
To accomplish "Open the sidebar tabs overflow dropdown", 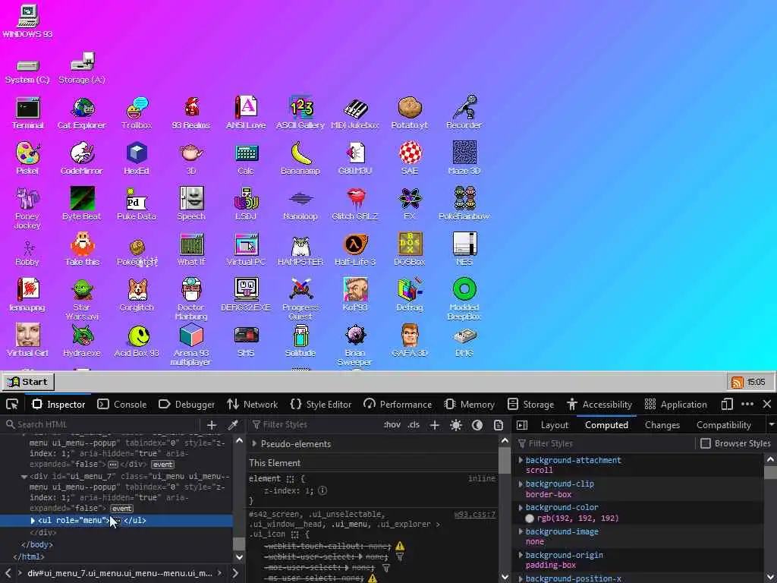I will [x=771, y=425].
